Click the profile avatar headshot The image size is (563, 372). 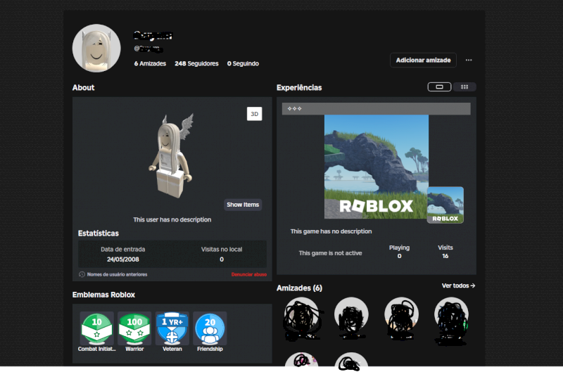(x=96, y=48)
